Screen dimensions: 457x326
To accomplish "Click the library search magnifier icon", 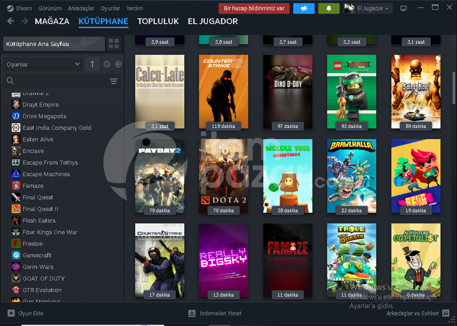I will [x=10, y=81].
